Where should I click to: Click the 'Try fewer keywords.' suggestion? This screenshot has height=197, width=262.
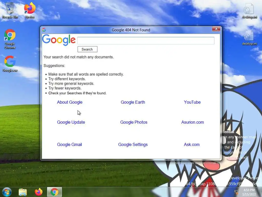(65, 88)
